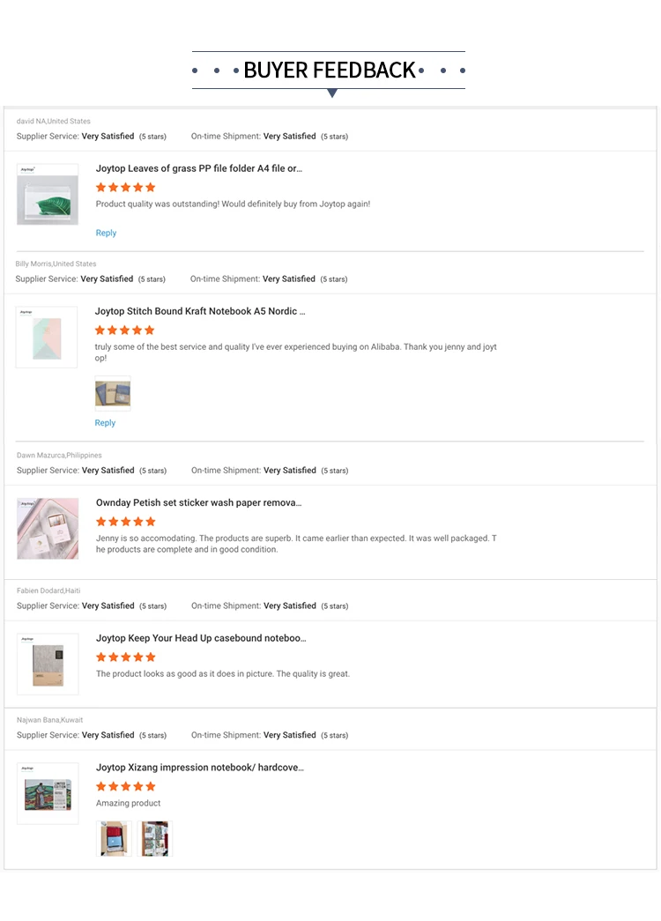Open the Keep Your Head Up notebook thumbnail
Screen dimensions: 661x921
click(x=48, y=664)
